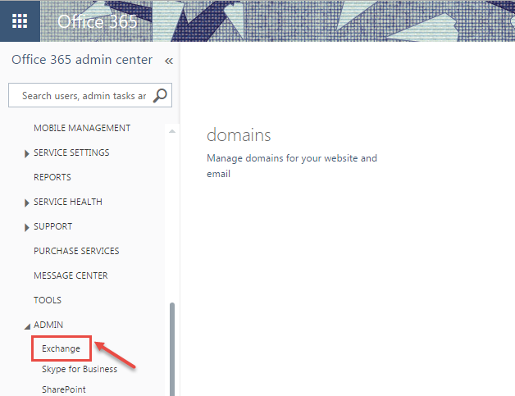The image size is (515, 396).
Task: Expand the Support arrow
Action: pyautogui.click(x=26, y=227)
